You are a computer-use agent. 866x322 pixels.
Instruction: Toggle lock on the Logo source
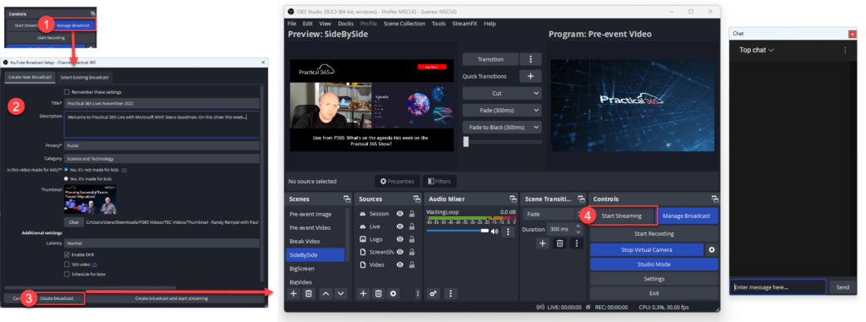click(412, 239)
